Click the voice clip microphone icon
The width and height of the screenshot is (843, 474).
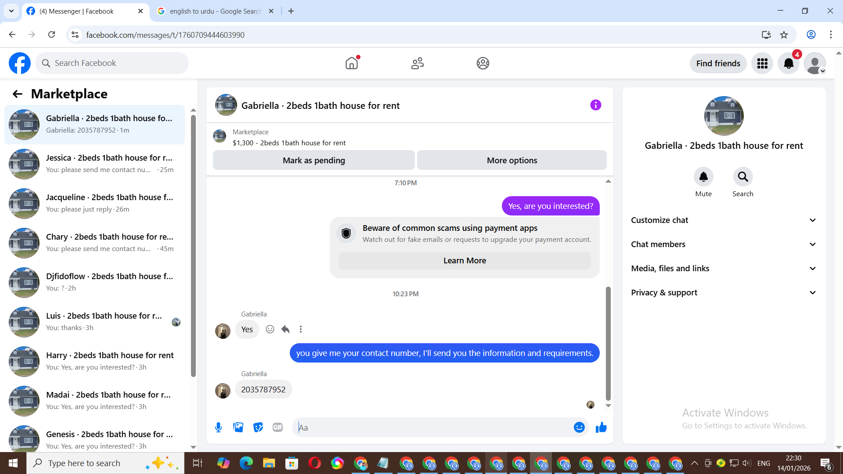coord(218,427)
